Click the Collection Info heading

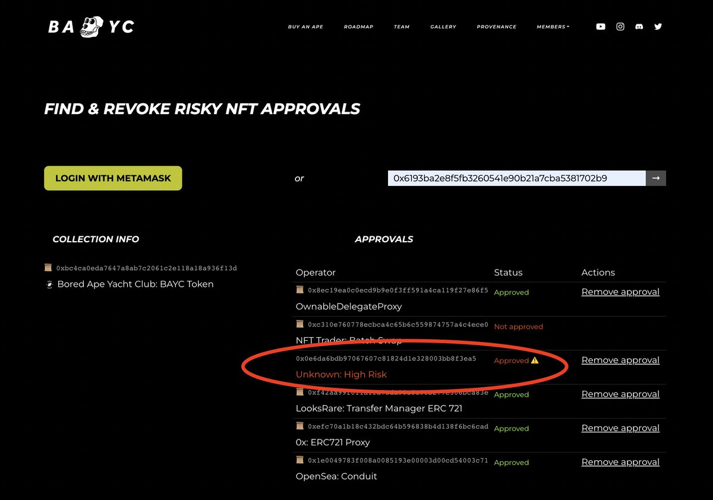point(96,239)
